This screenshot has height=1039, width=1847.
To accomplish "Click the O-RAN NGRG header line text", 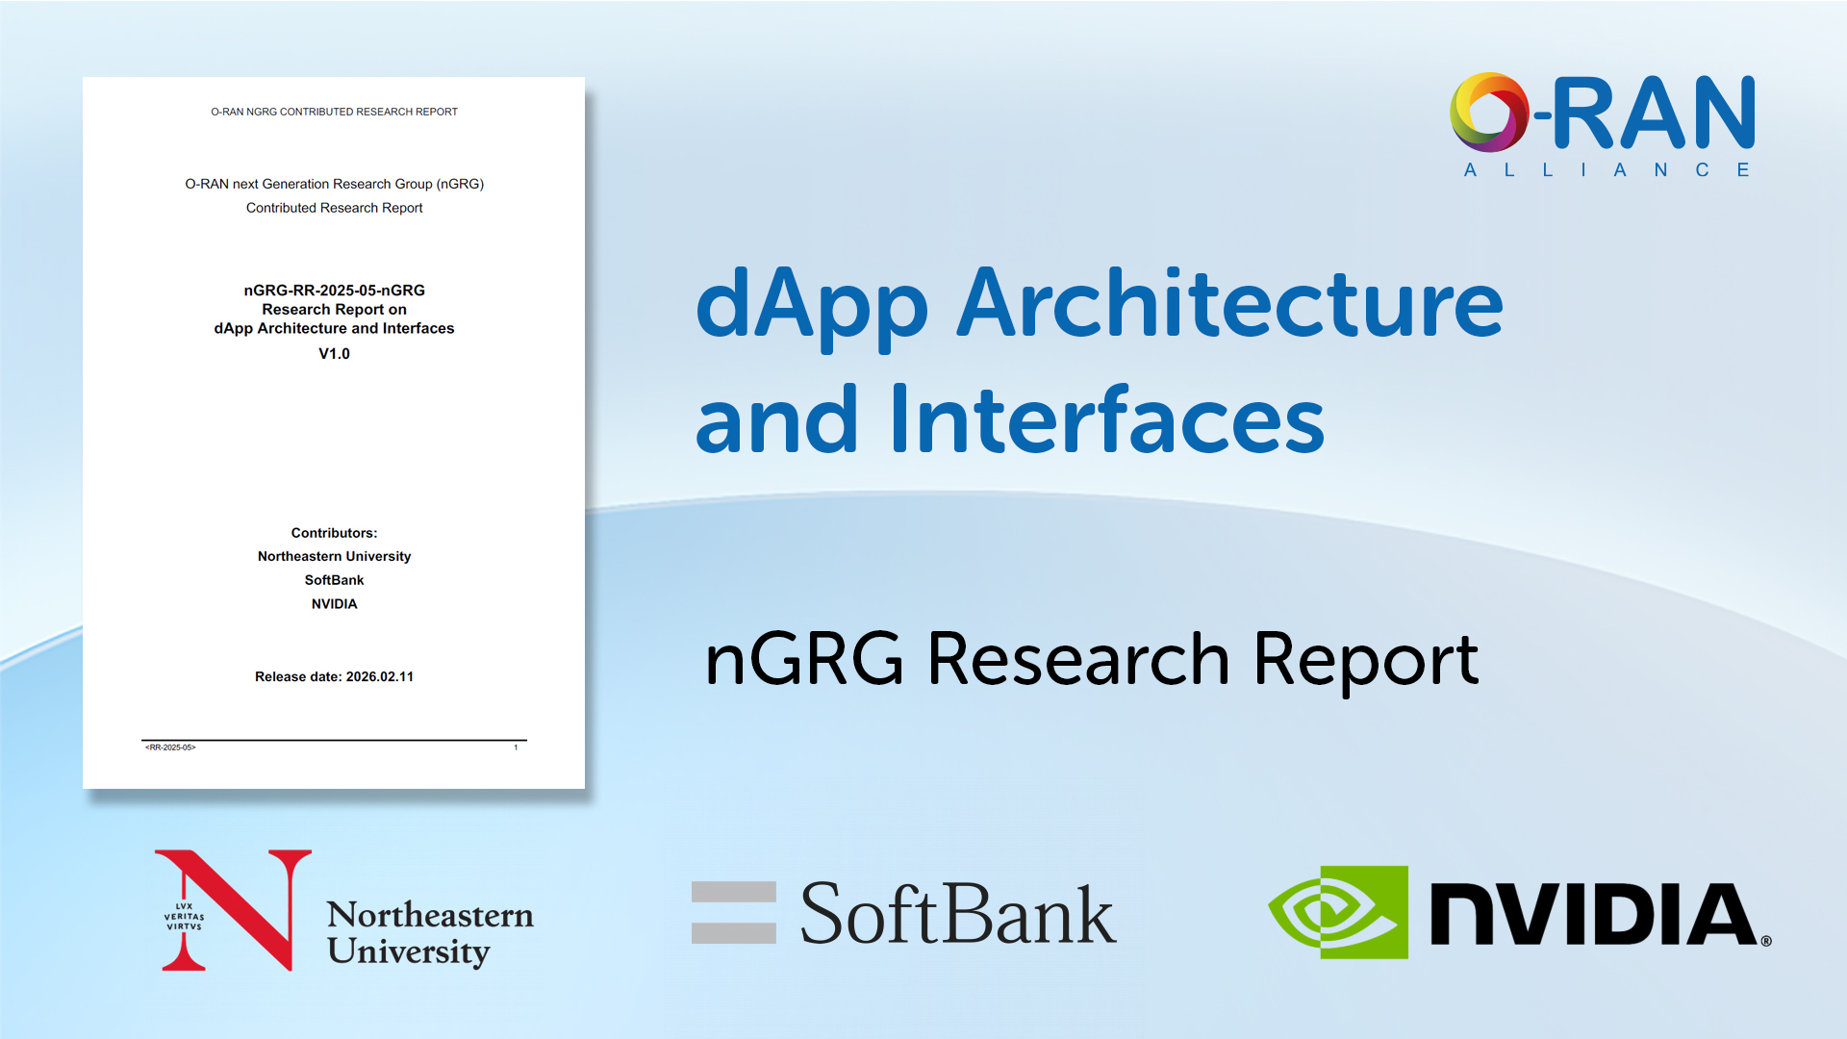I will (x=334, y=112).
